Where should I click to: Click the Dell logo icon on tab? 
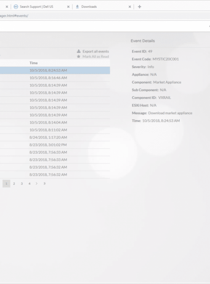(16, 7)
